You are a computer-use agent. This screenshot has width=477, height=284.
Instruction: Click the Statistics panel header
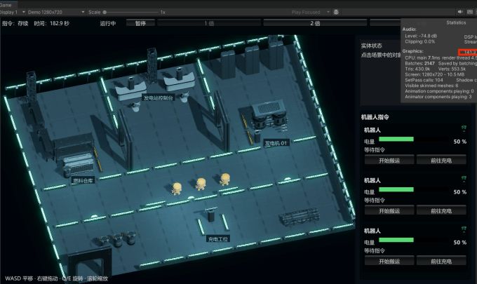coord(456,22)
